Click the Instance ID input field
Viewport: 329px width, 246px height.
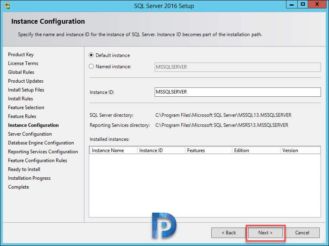click(x=237, y=92)
